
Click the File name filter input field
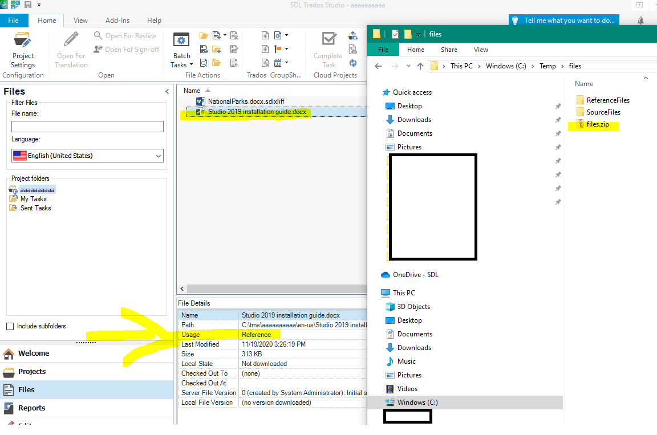[88, 127]
